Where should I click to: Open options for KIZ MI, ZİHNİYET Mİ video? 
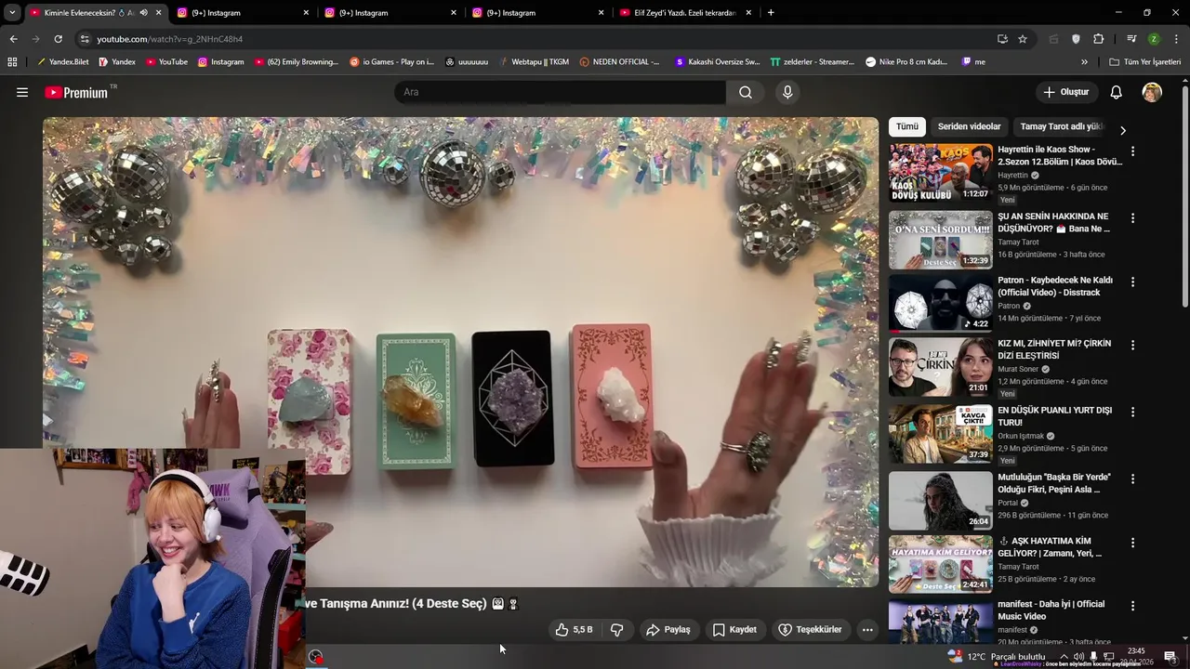(1132, 345)
